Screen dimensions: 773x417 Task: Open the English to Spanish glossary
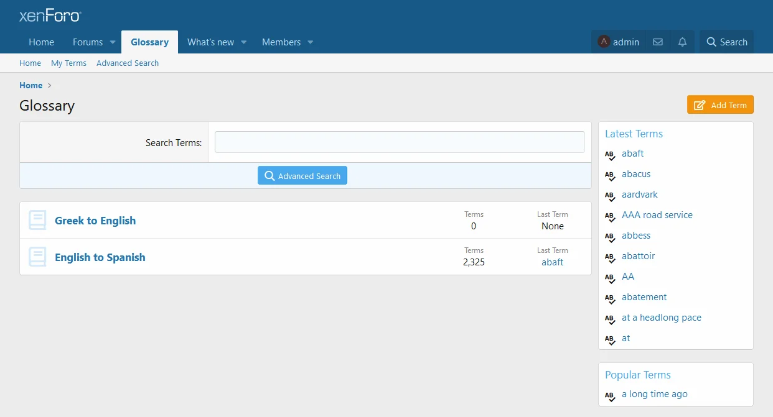(100, 257)
